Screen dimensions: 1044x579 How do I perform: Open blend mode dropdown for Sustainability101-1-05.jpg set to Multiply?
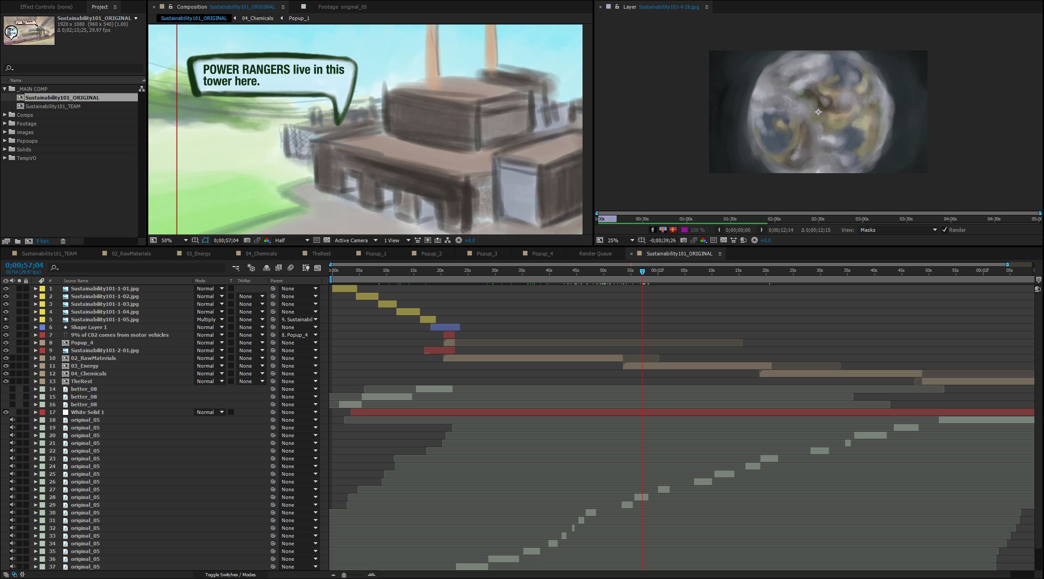210,319
